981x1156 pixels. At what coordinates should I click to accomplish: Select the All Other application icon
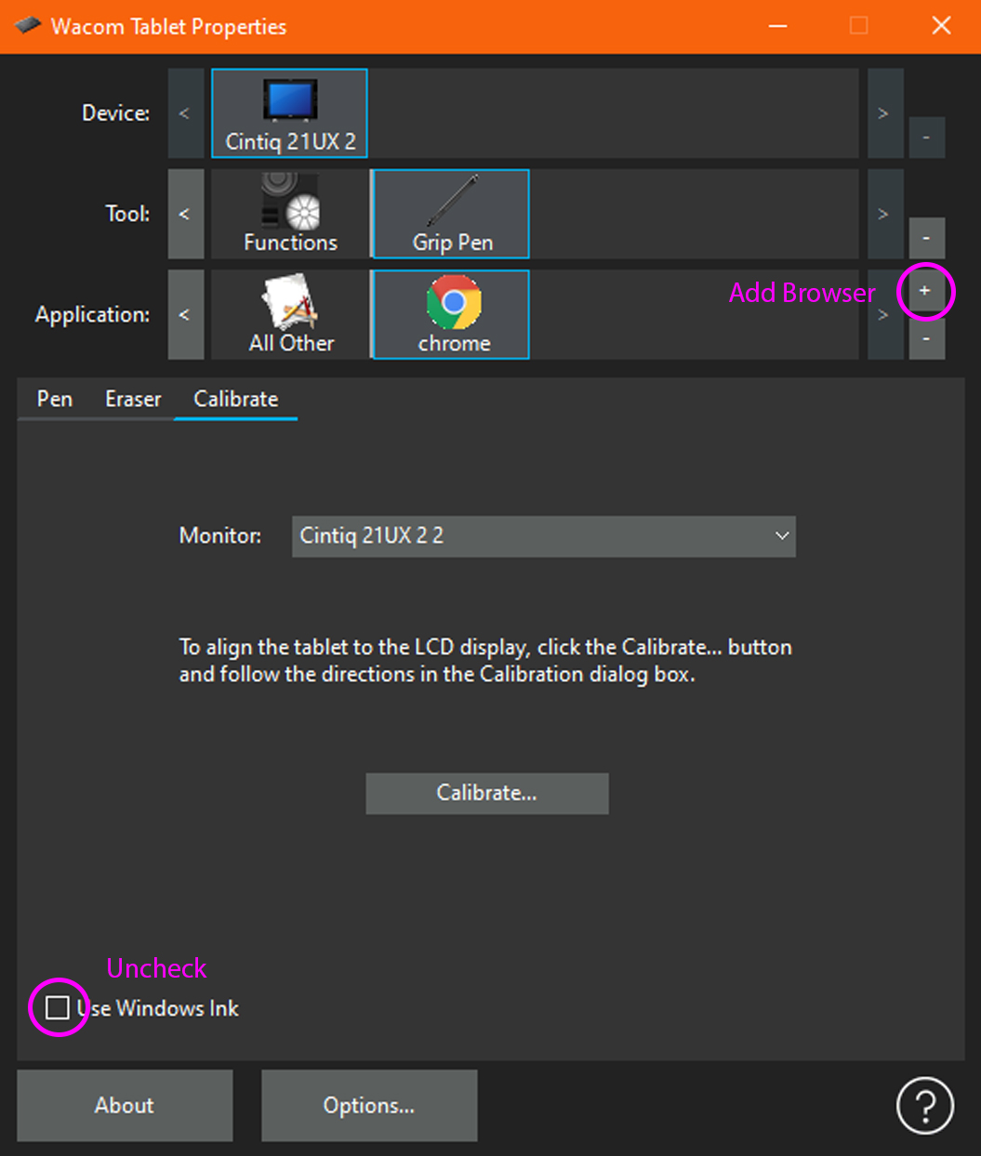[x=290, y=314]
